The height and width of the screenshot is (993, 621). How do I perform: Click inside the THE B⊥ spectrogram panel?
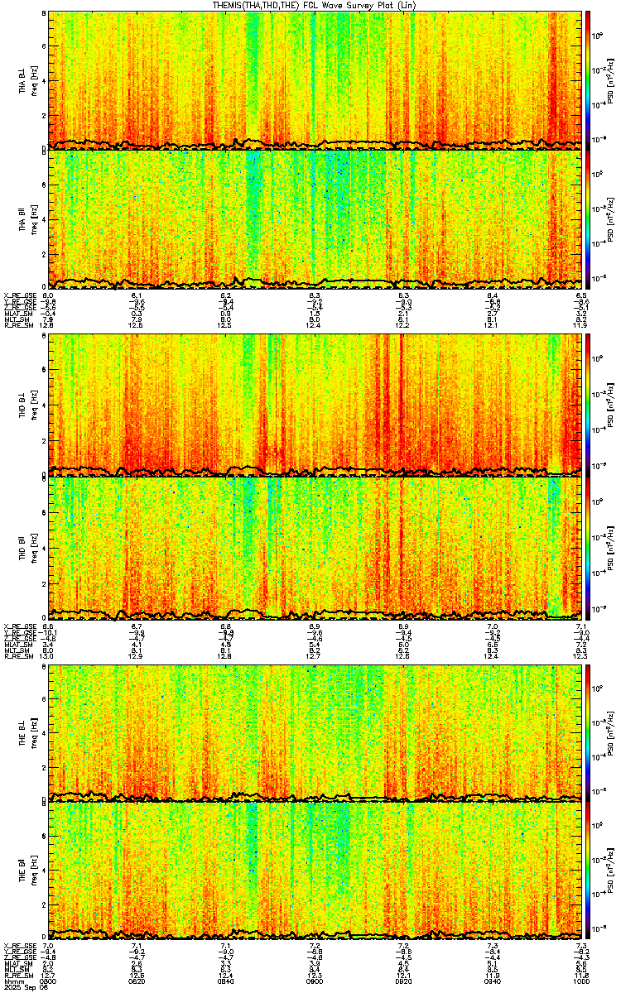(x=316, y=733)
